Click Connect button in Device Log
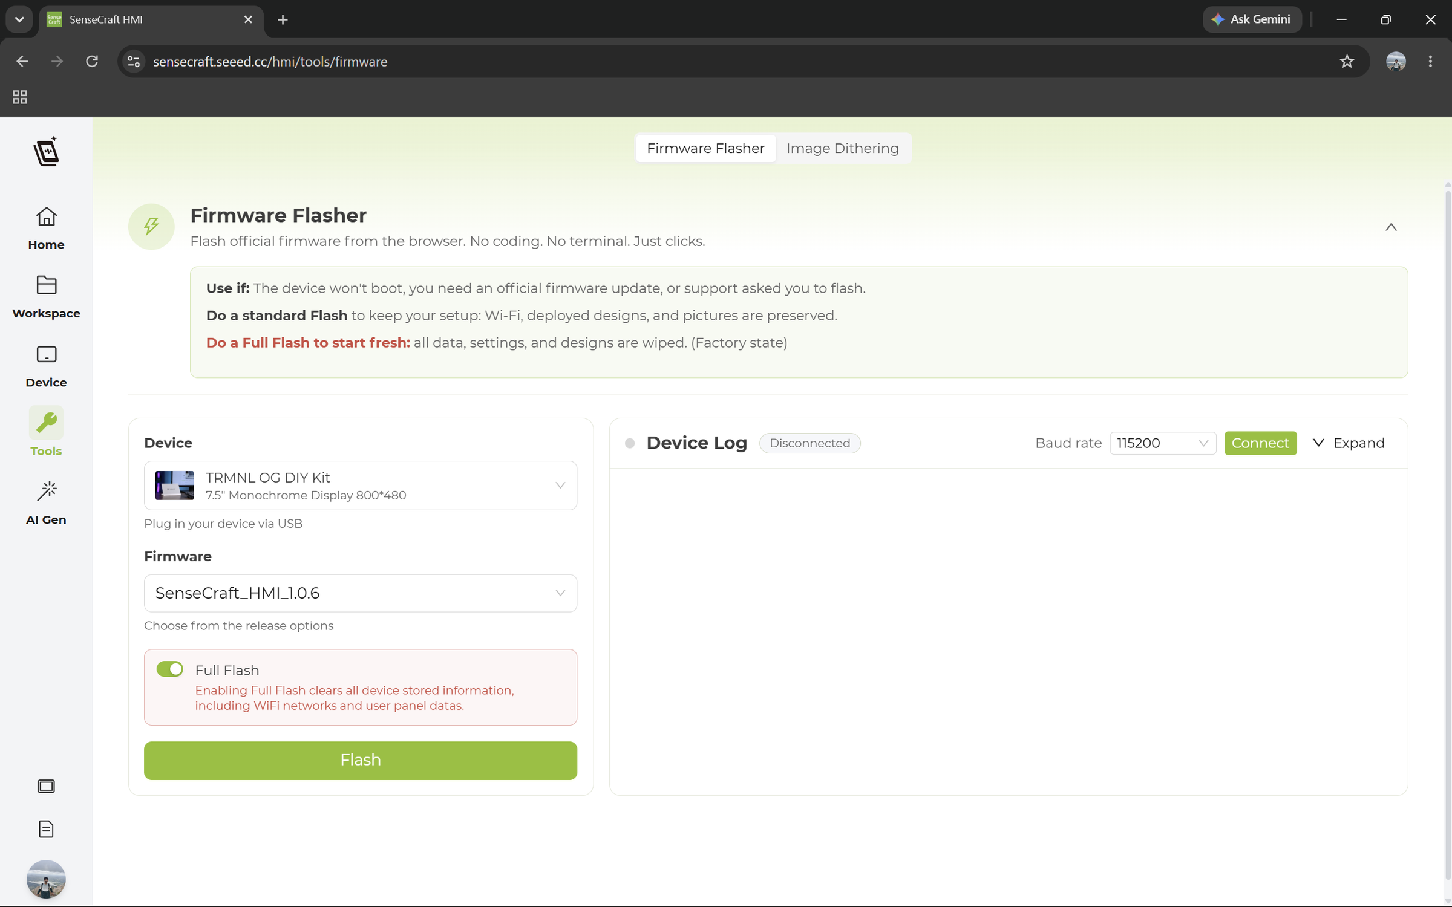 coord(1260,443)
